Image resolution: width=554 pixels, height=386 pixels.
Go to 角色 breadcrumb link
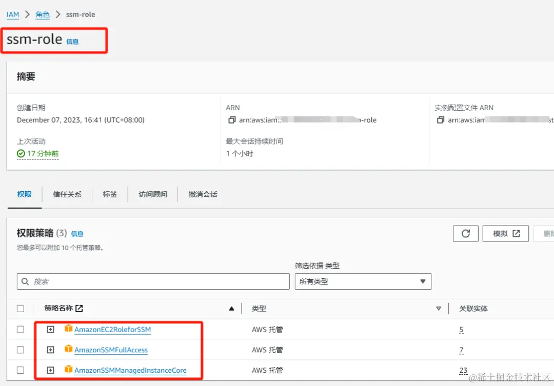(43, 14)
